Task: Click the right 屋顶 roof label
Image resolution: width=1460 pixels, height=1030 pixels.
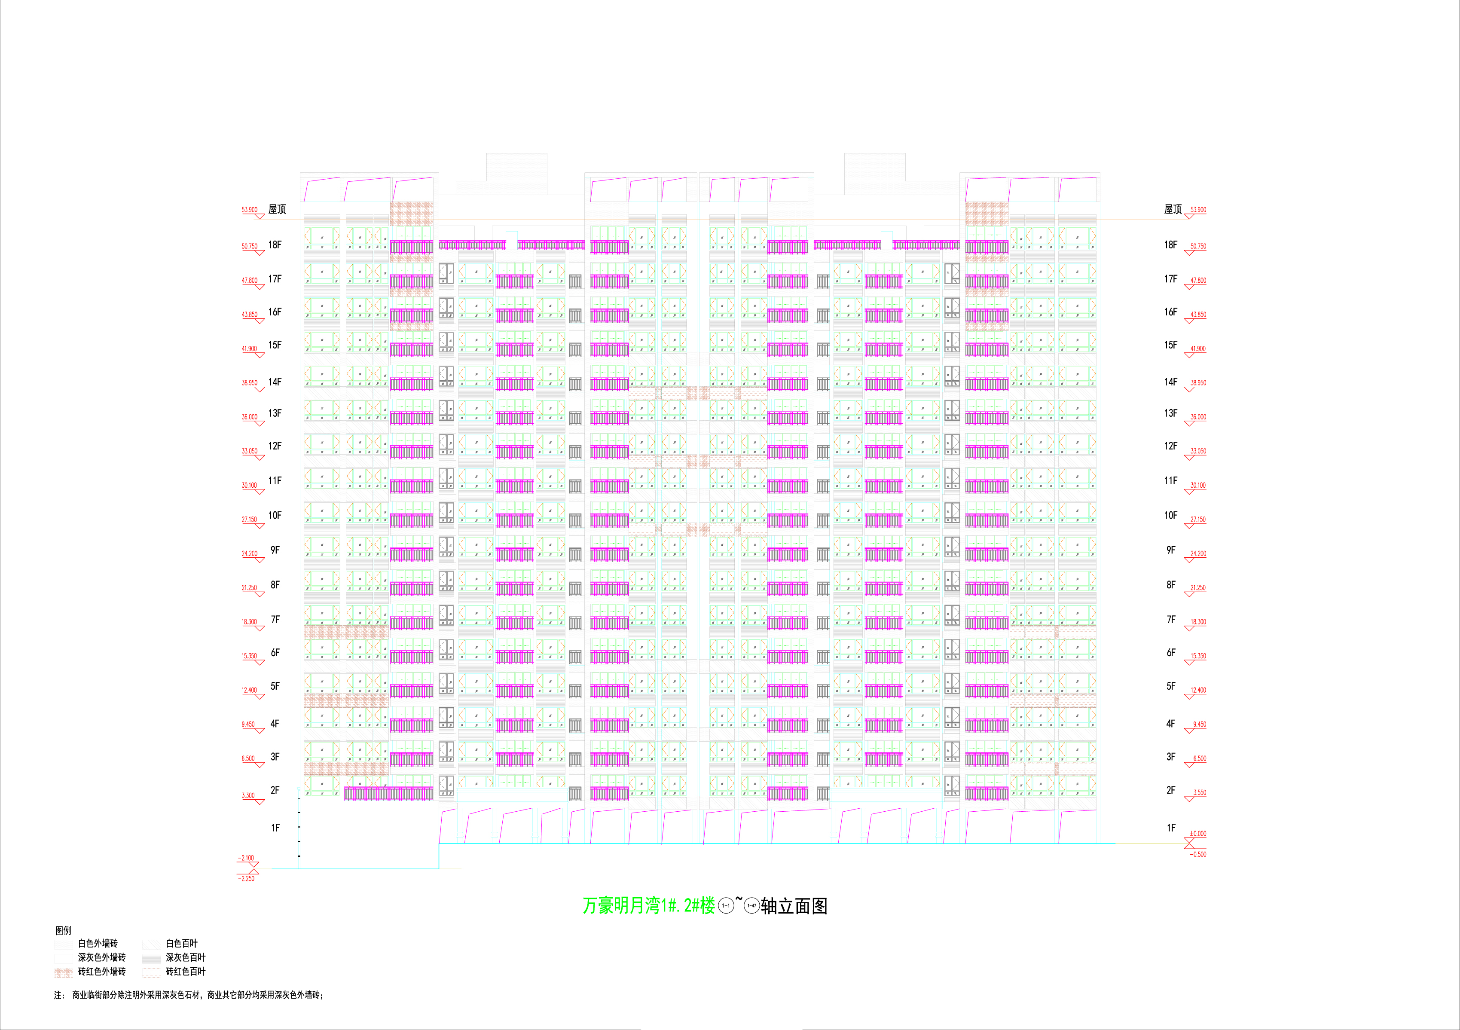Action: [x=1173, y=209]
